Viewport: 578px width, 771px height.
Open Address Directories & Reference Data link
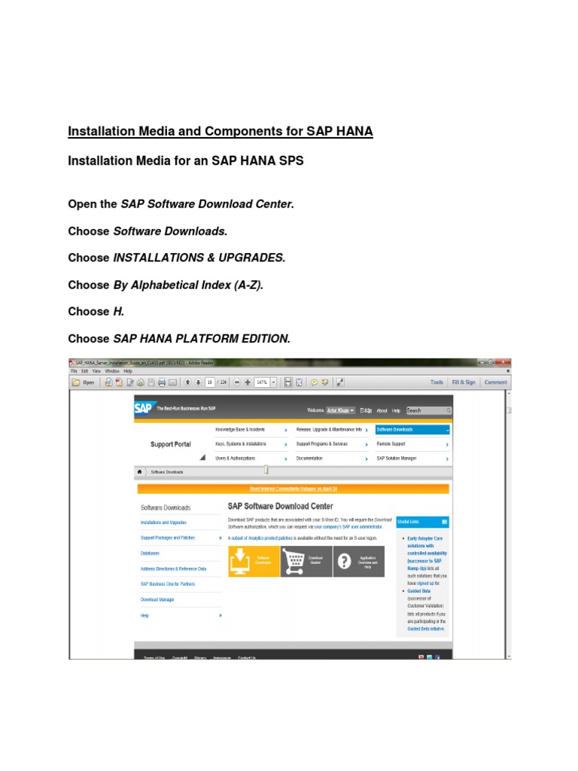174,569
